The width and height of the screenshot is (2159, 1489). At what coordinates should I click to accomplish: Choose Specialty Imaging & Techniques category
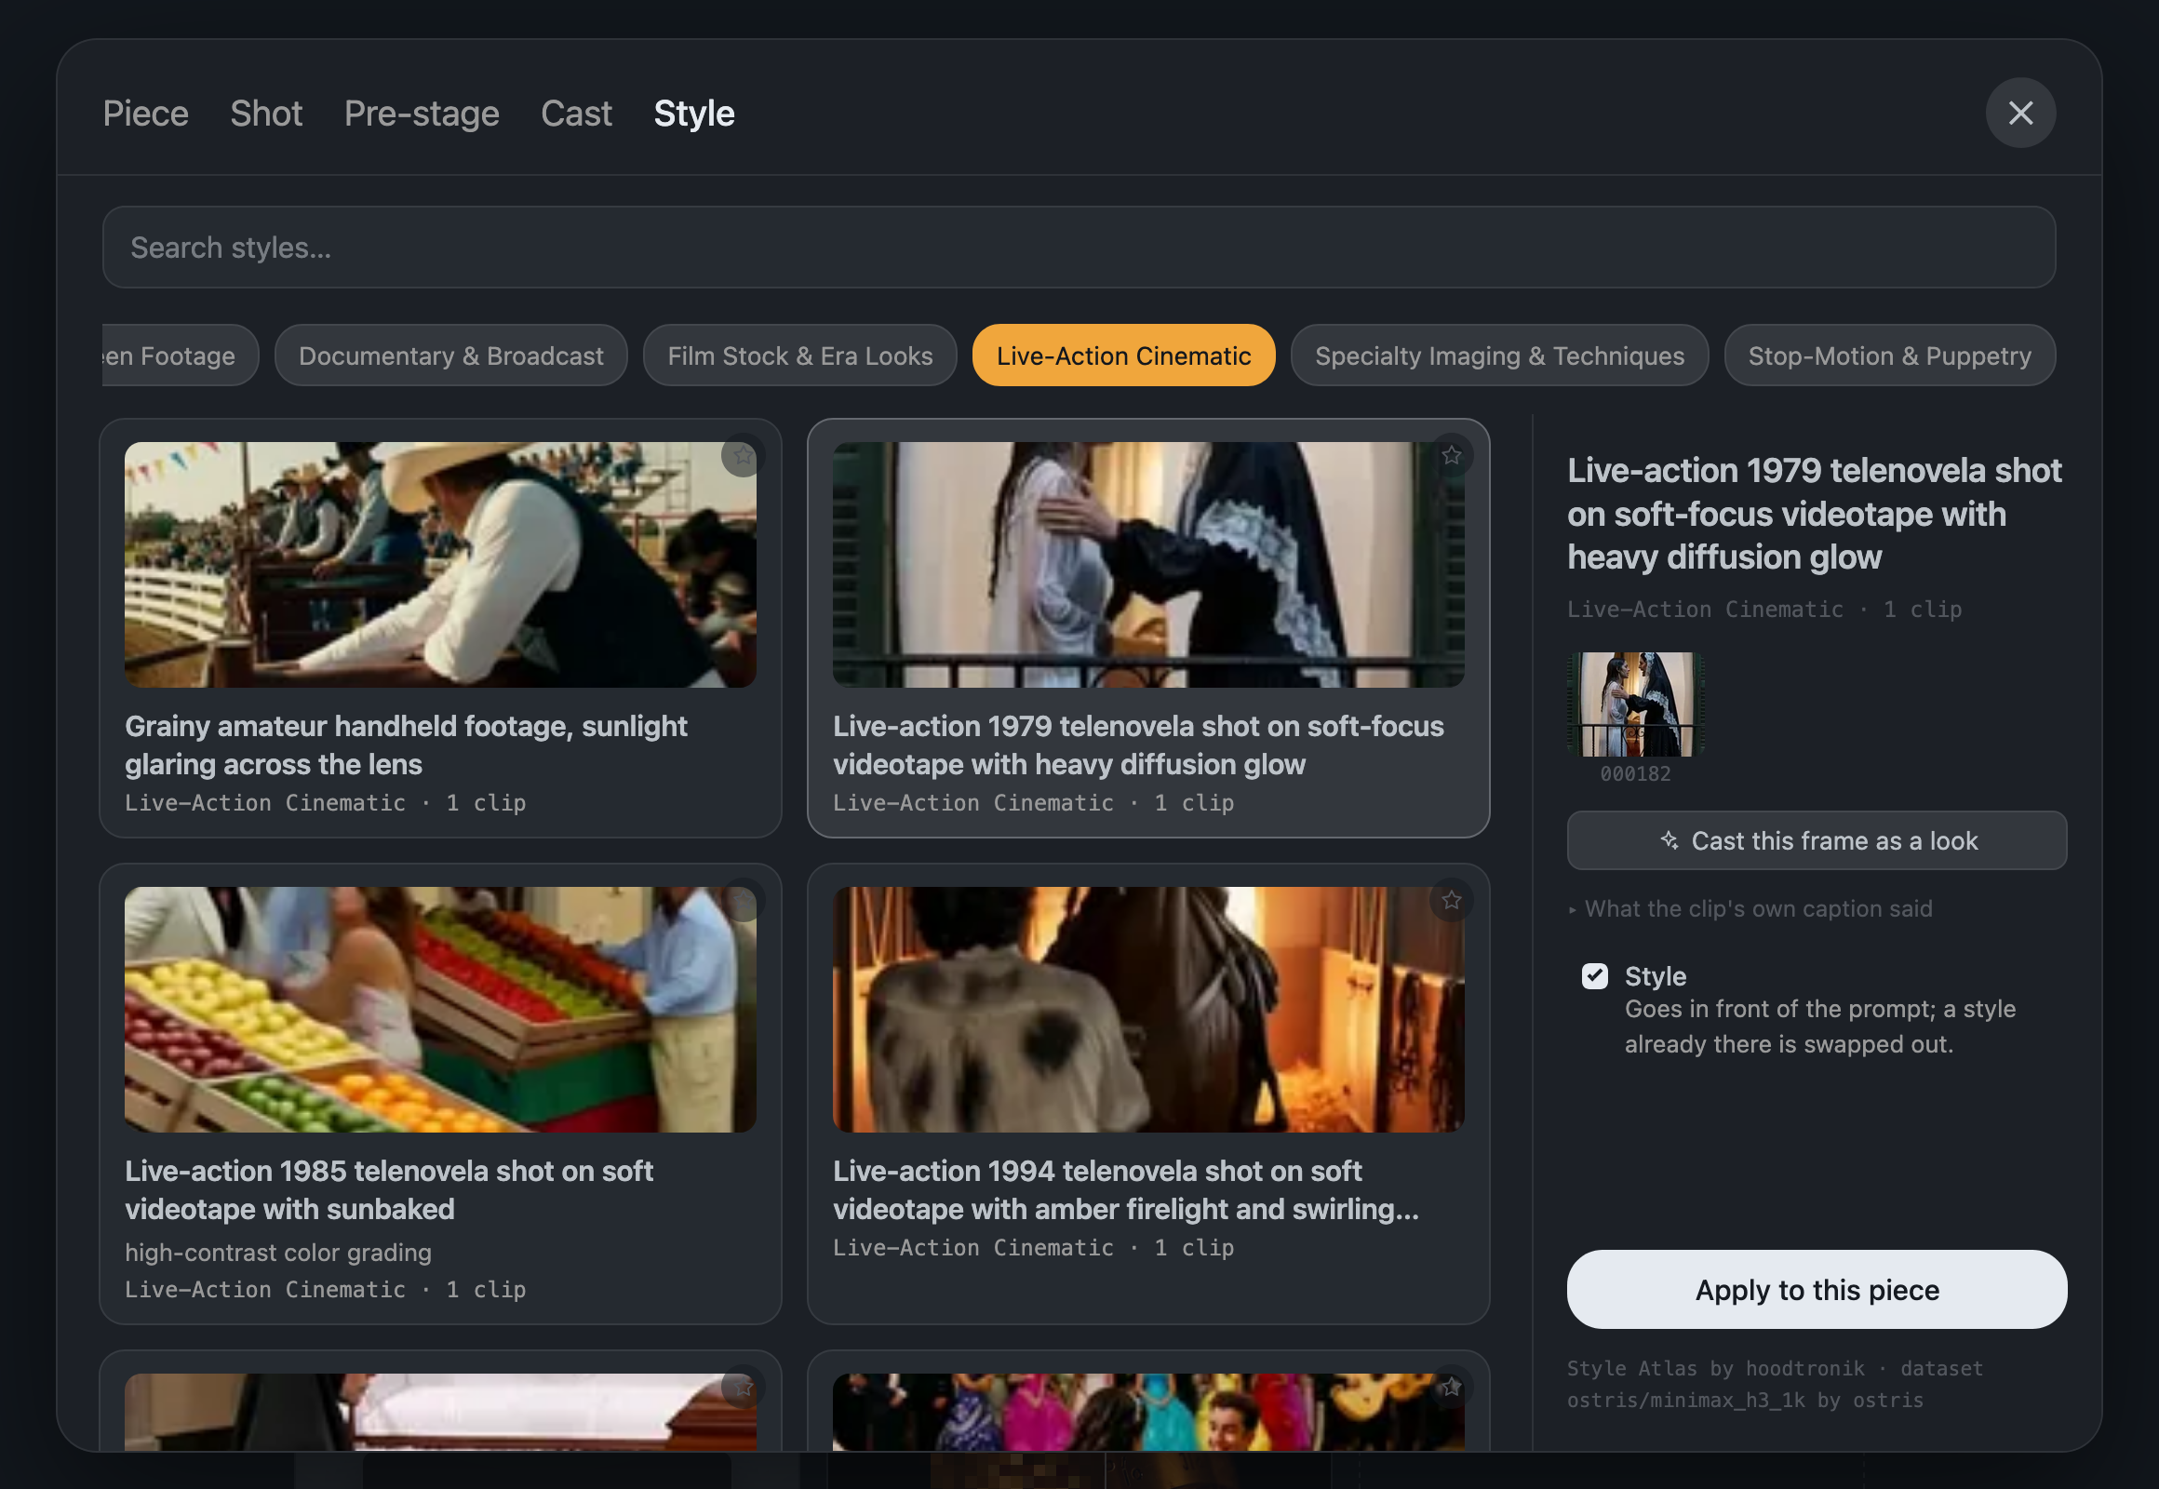pos(1499,355)
